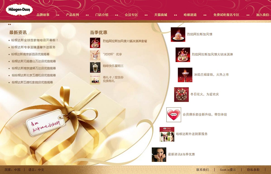The height and width of the screenshot is (174, 271).
Task: Open 哈根达斯外送到家服务 link
Action: point(192,134)
